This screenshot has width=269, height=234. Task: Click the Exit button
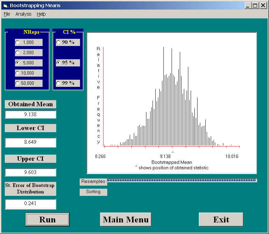tap(221, 219)
